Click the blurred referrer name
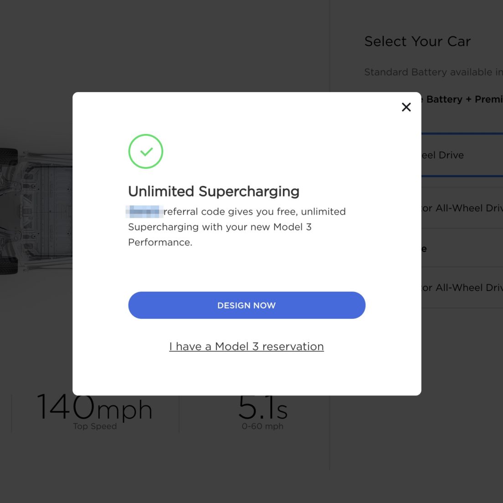 pos(145,212)
